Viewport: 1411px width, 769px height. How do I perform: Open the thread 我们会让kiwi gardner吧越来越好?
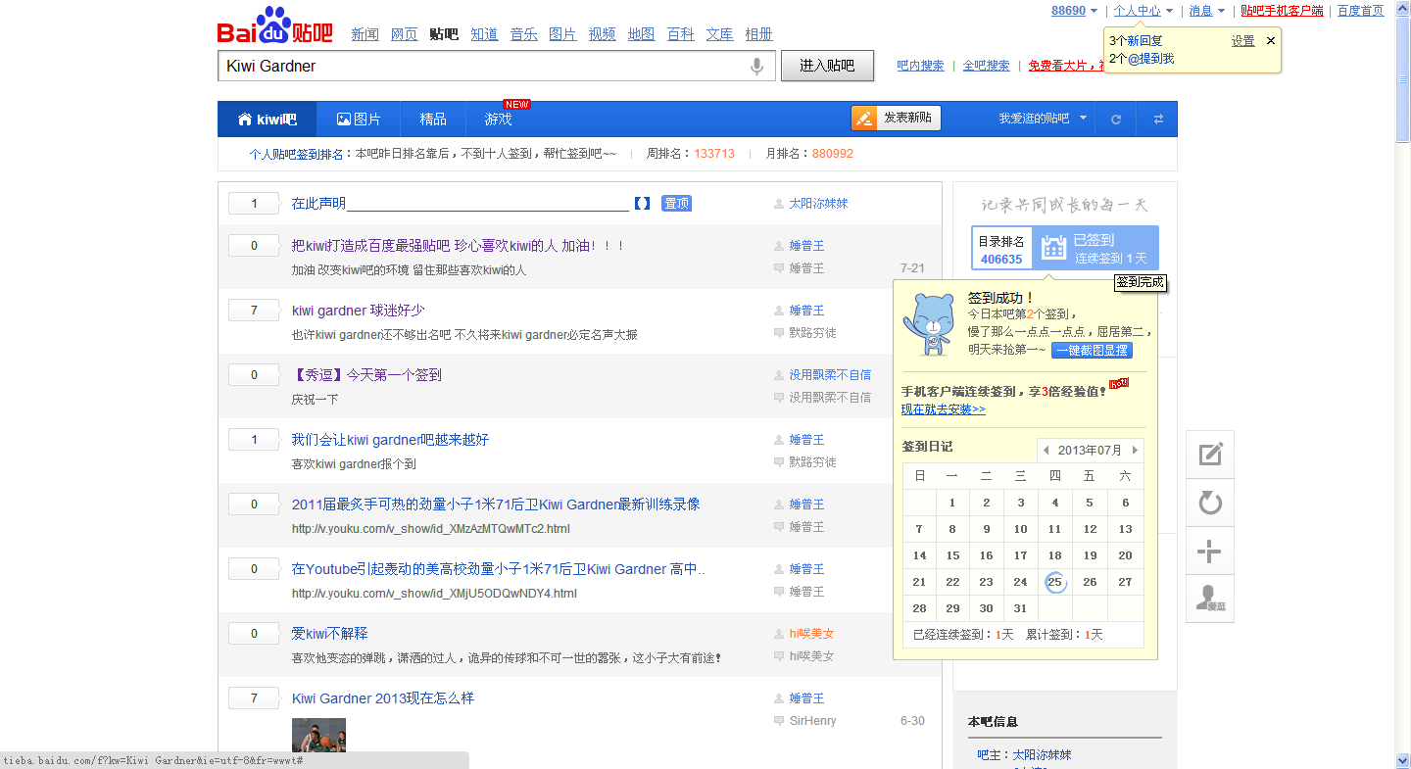(390, 440)
